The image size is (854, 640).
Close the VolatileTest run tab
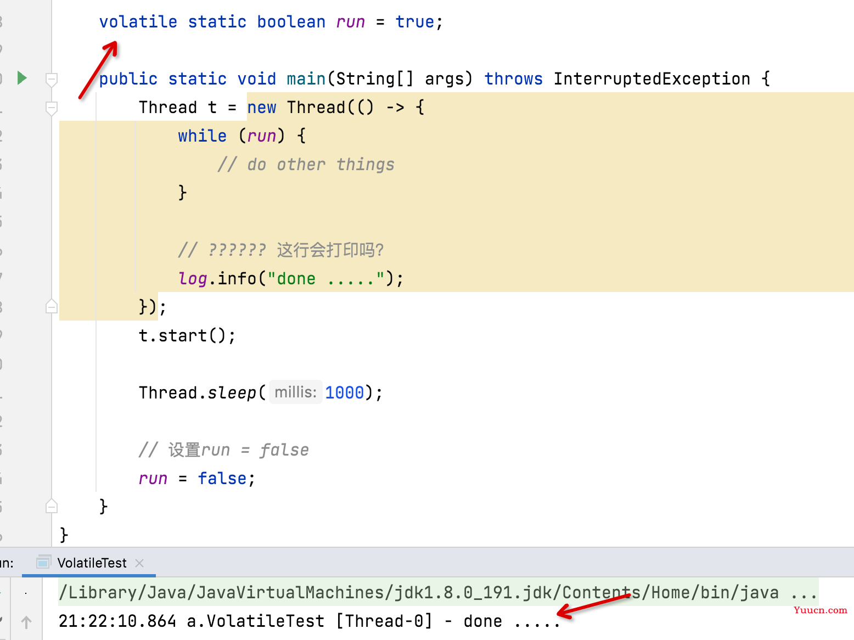(x=139, y=563)
